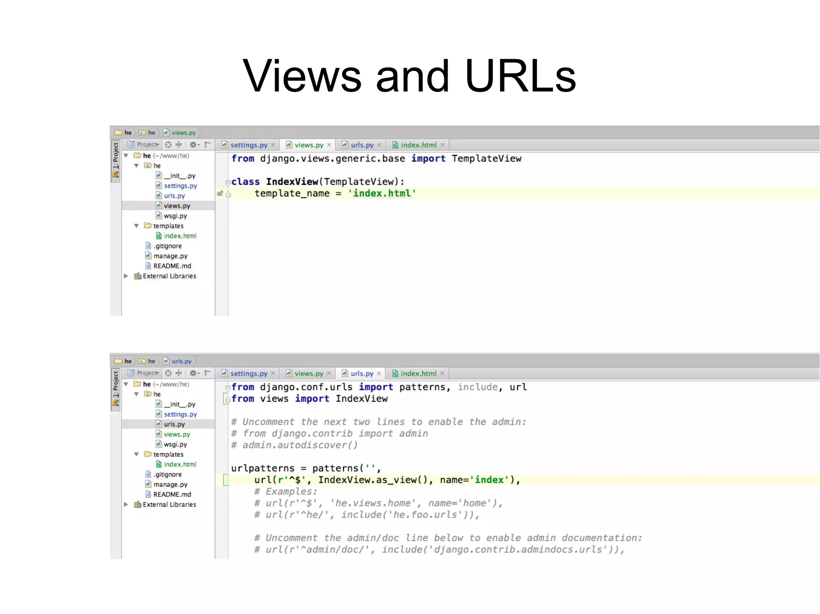Click views.py breadcrumb in top navigation bar
The height and width of the screenshot is (614, 820).
point(180,133)
